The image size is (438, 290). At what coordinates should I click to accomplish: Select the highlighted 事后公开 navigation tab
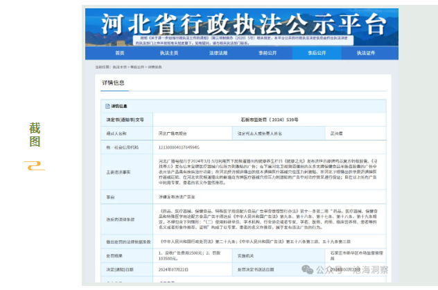(317, 53)
